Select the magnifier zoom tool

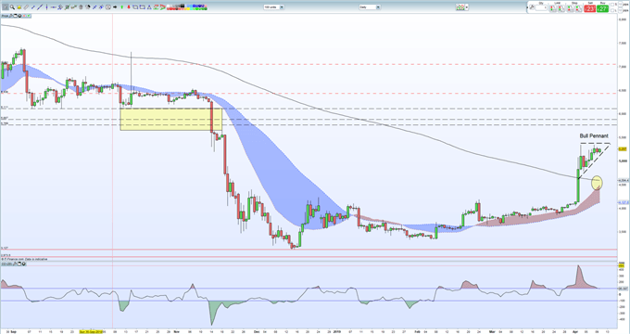click(x=12, y=6)
